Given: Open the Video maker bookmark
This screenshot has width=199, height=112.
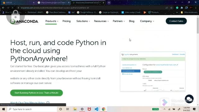Looking at the screenshot, I should (131, 12).
